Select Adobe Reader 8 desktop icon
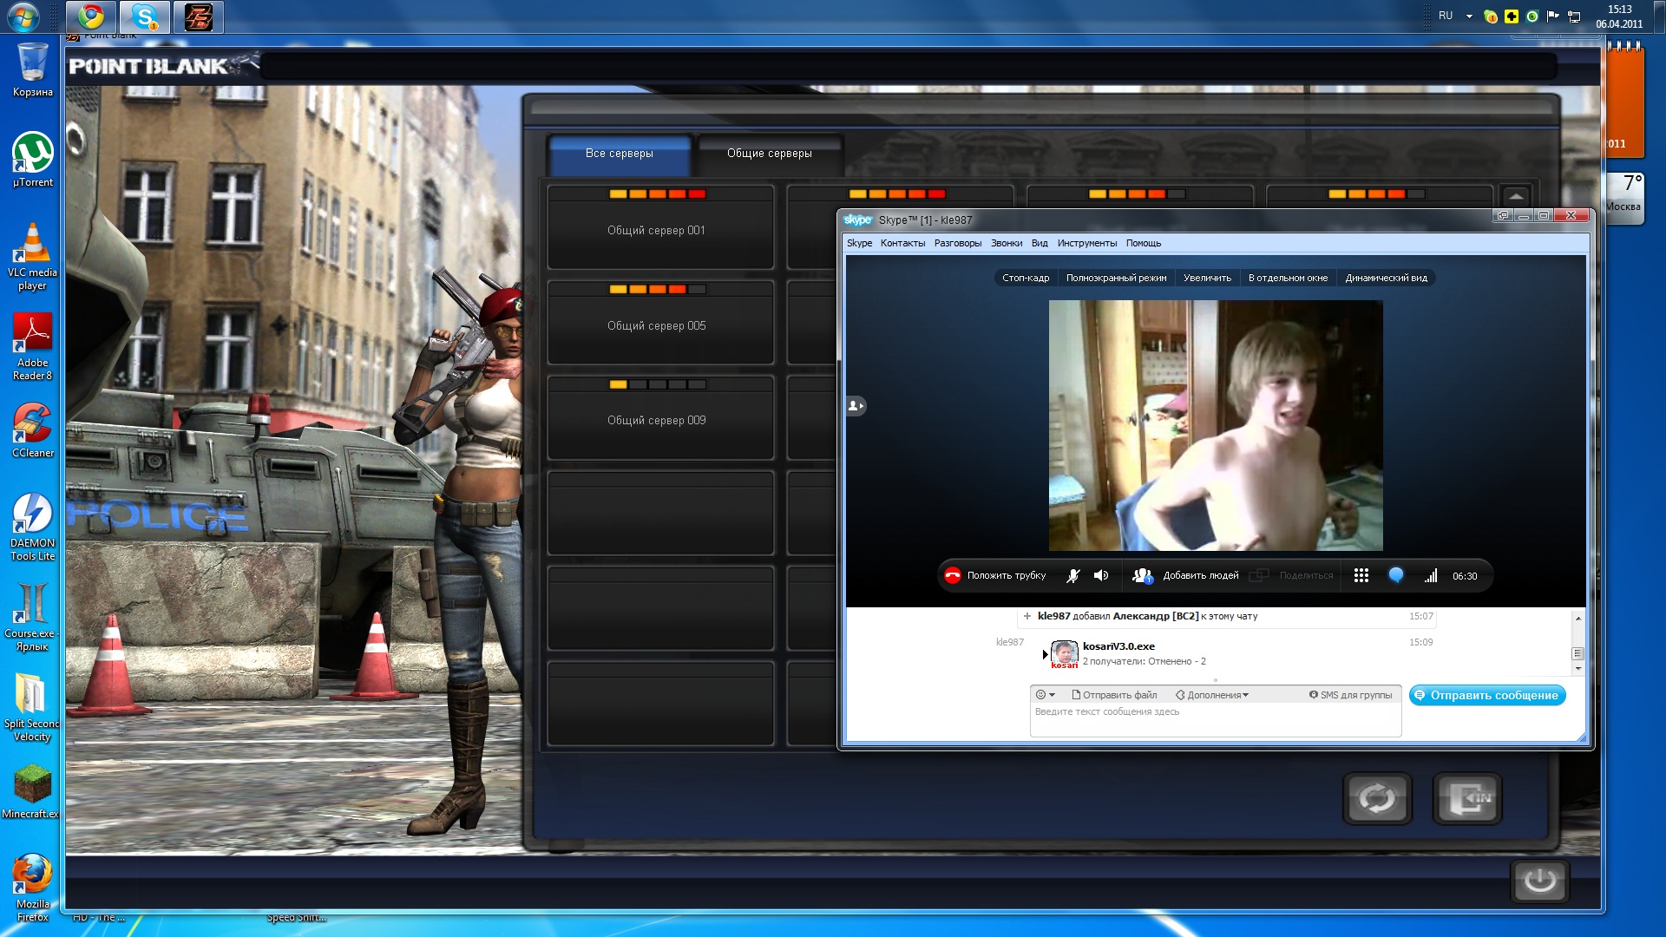This screenshot has height=937, width=1666. [32, 347]
